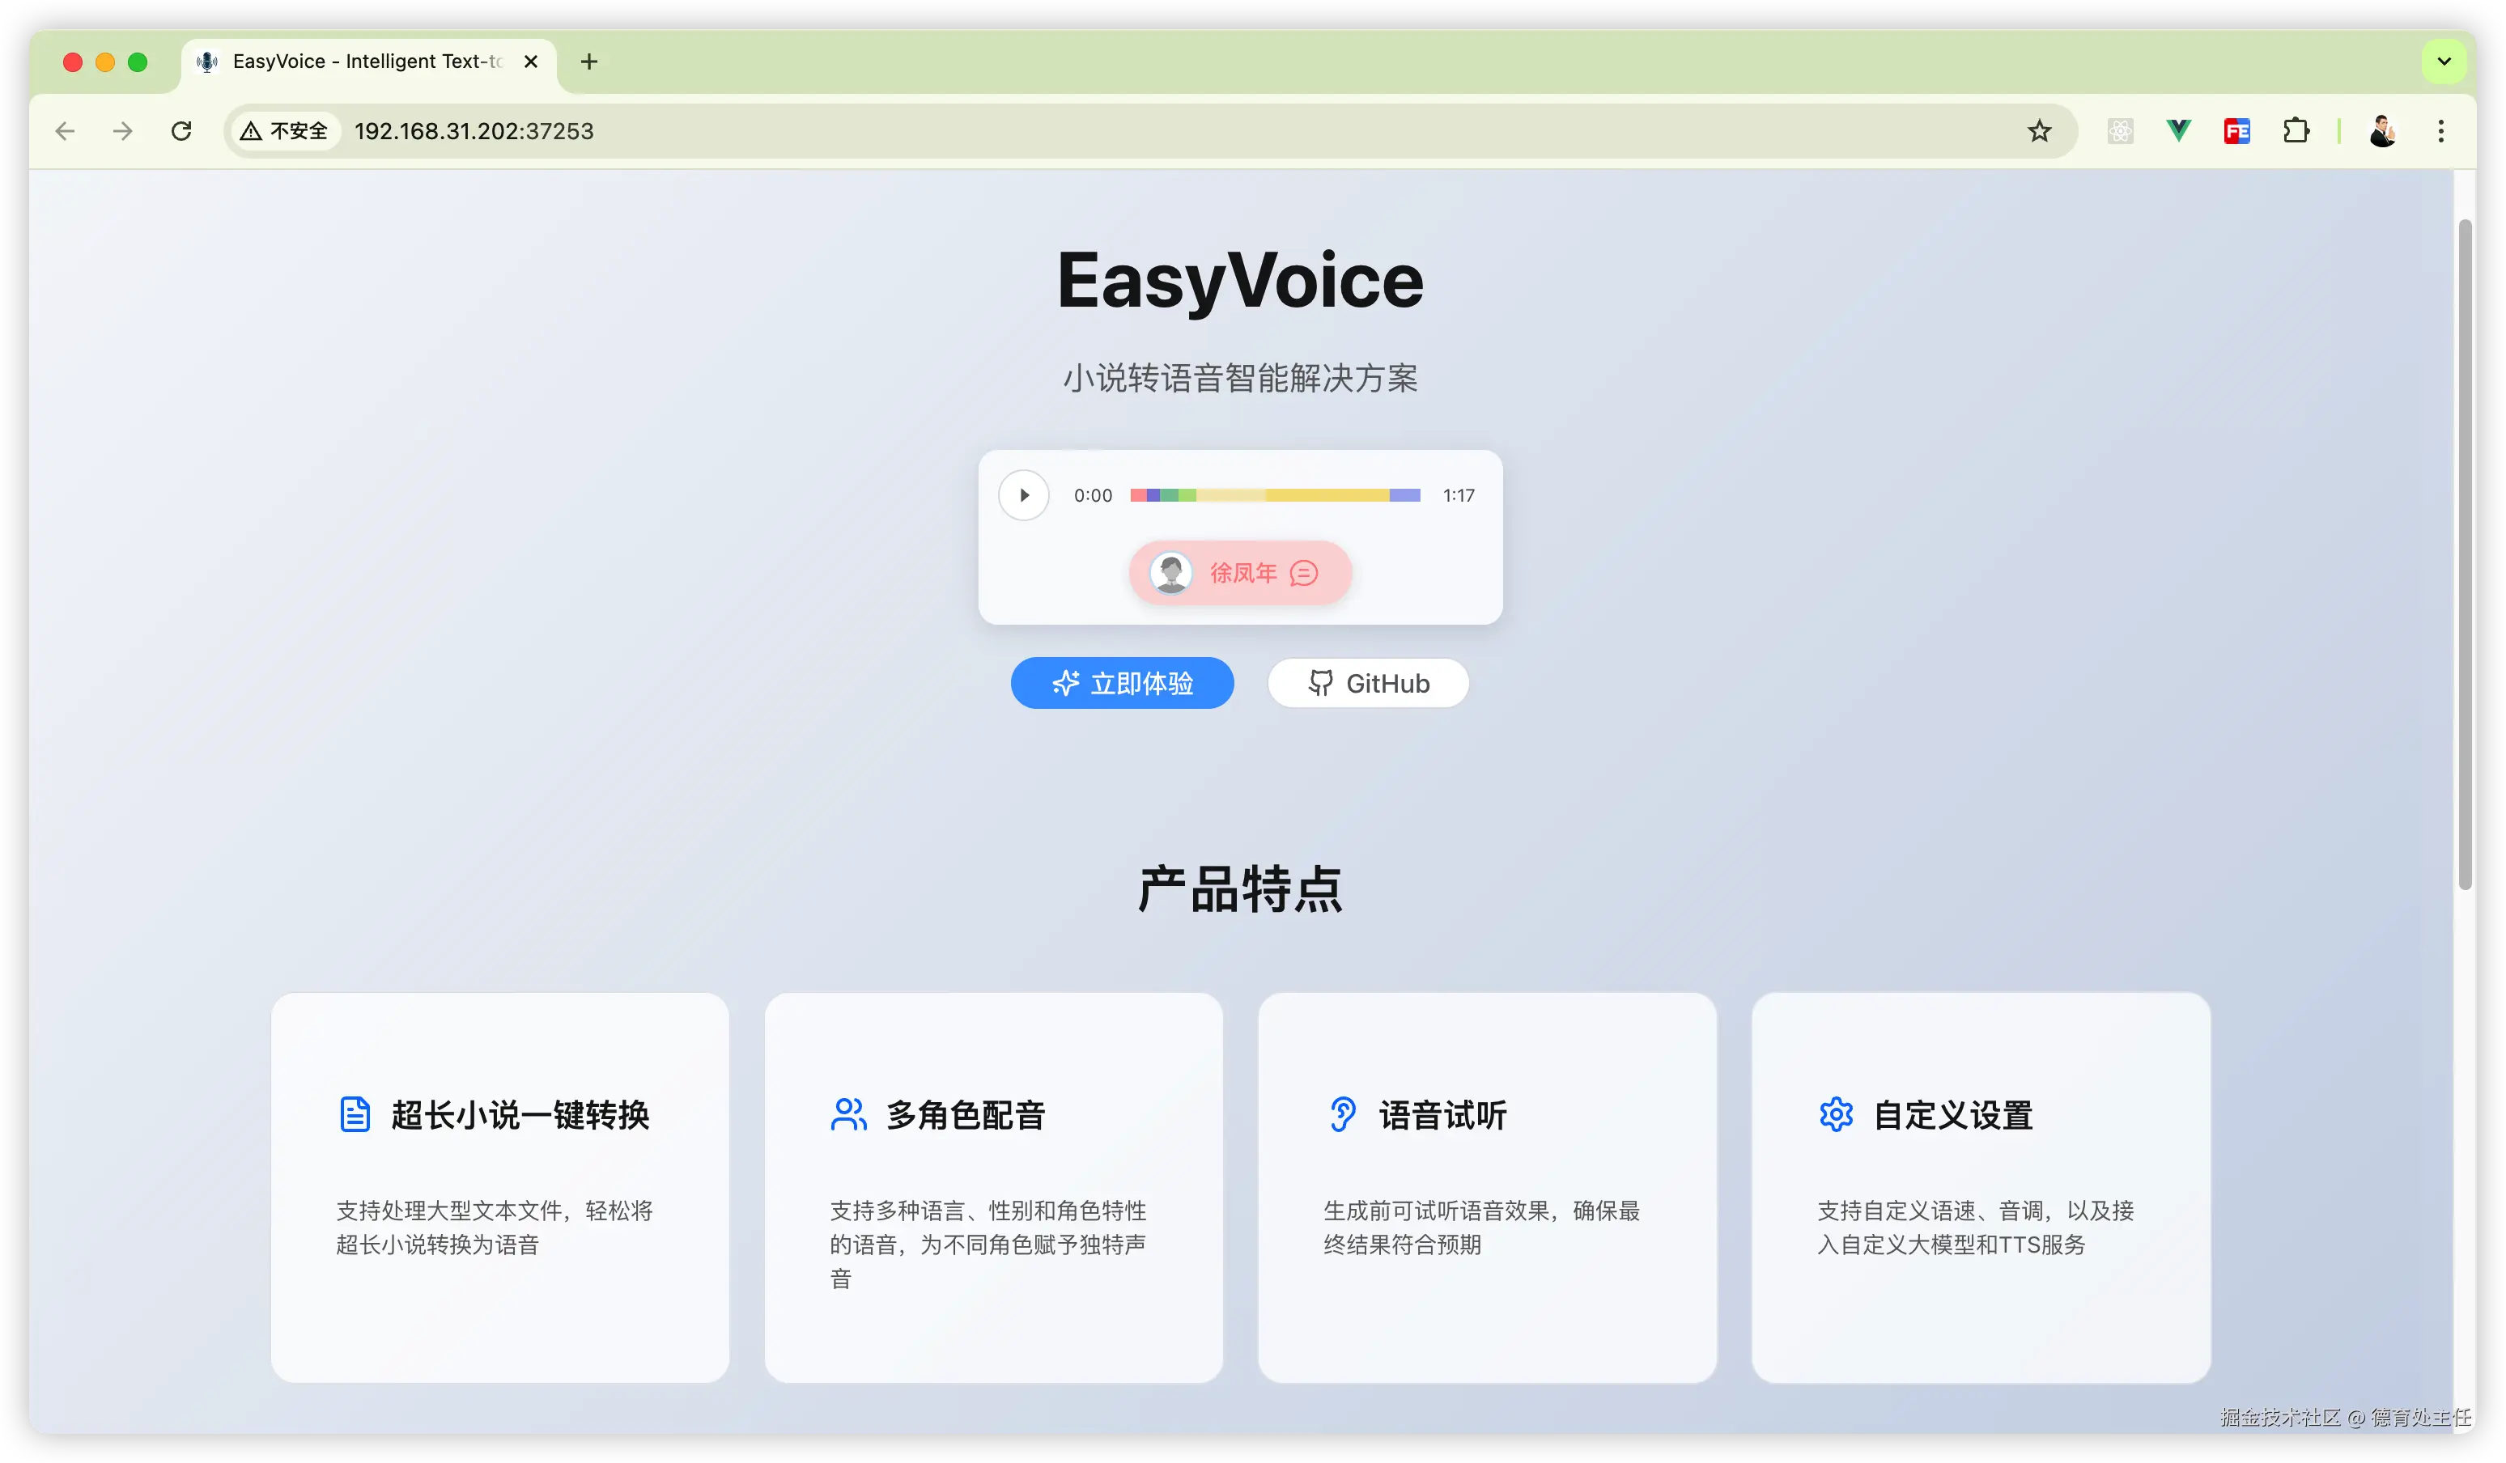Open the Chrome three-dot menu
Screen dimensions: 2506x1463
click(2440, 131)
